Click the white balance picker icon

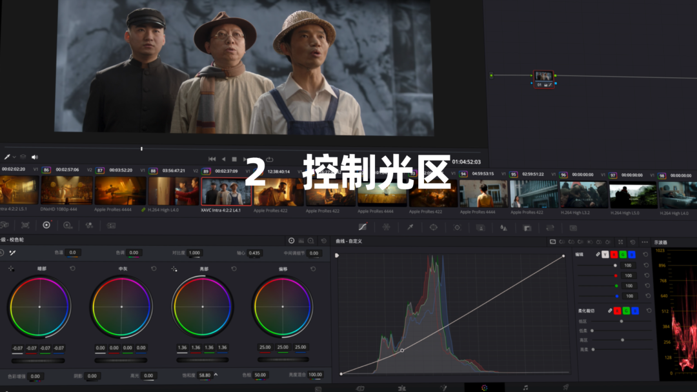point(12,253)
